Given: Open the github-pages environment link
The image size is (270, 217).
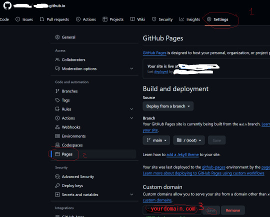Looking at the screenshot, I should 213,167.
